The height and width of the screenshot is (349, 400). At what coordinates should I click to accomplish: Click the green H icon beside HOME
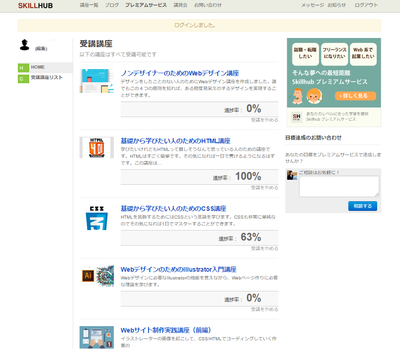click(x=23, y=68)
